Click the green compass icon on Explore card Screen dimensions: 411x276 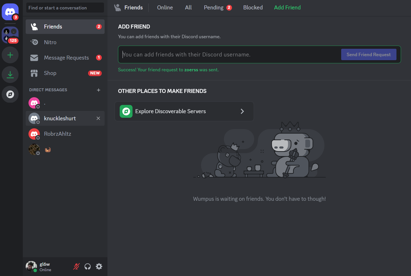click(126, 111)
